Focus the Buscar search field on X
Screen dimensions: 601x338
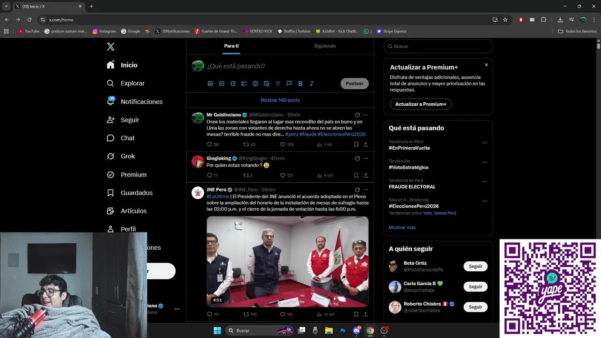[x=438, y=46]
